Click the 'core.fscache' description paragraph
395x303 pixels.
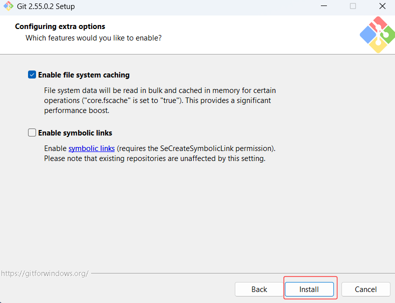point(160,100)
